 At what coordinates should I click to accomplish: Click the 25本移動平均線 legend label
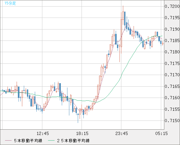73,141
